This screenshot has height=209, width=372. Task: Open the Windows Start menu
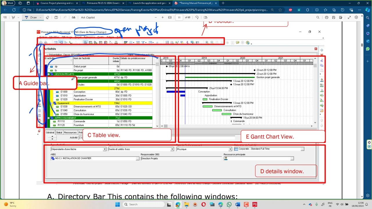[117, 204]
